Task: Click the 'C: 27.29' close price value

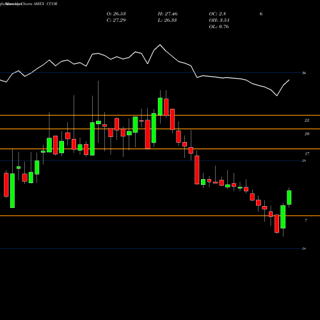Action: (x=116, y=20)
